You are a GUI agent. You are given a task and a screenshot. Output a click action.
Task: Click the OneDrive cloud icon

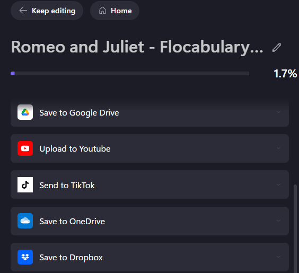coord(25,221)
